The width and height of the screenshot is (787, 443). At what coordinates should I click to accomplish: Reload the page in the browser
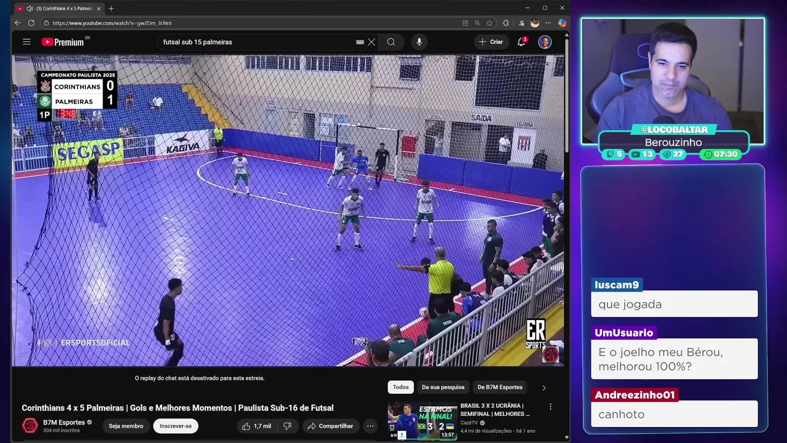[x=31, y=23]
